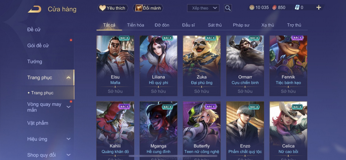Tap the red ruby currency icon

click(274, 8)
